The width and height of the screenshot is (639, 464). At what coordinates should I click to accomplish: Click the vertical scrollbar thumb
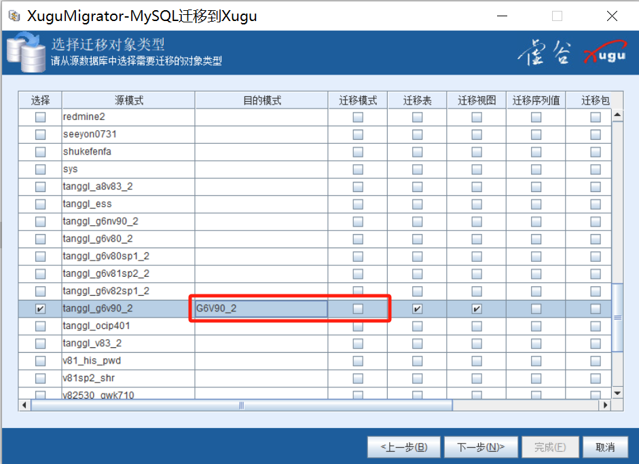coord(617,317)
